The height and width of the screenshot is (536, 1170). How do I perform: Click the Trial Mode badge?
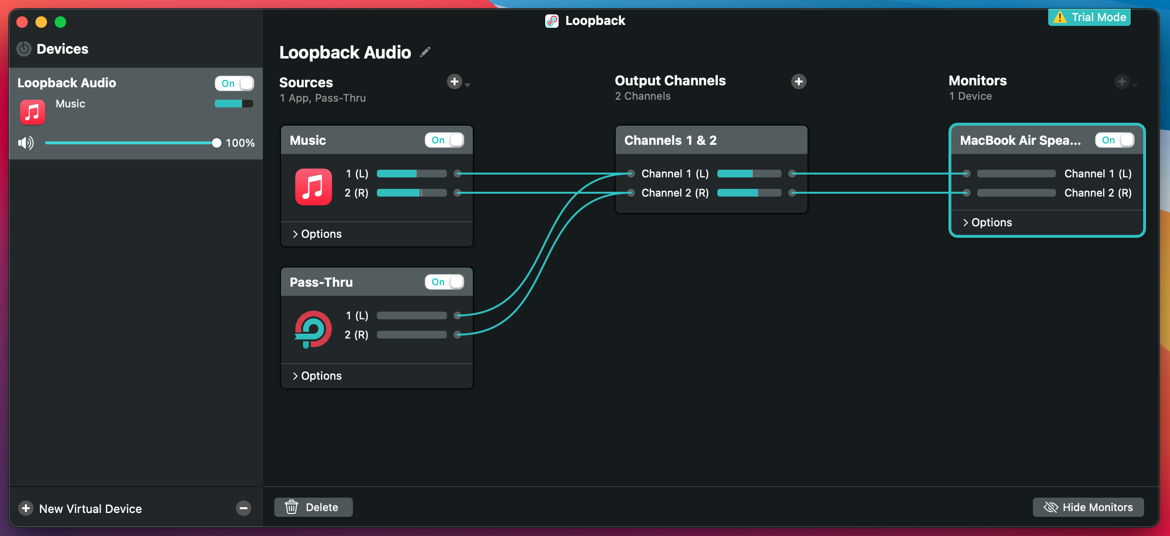coord(1089,17)
